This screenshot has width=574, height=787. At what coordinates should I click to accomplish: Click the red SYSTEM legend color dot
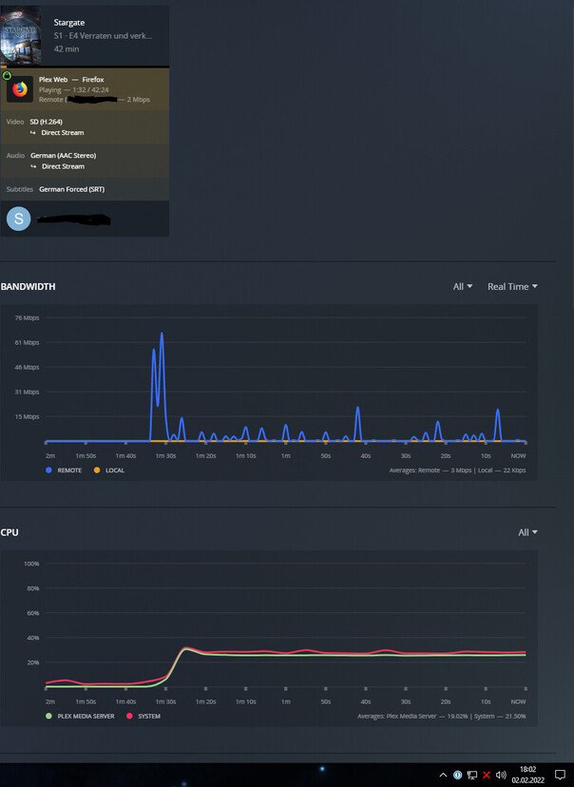[x=129, y=717]
